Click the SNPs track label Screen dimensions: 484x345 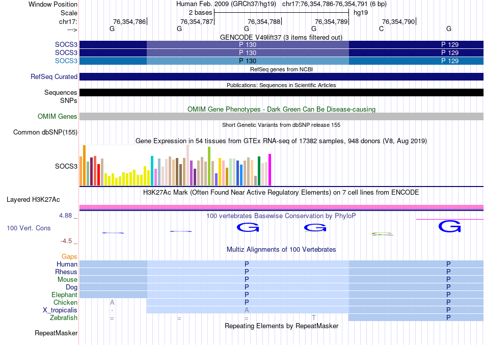coord(69,100)
